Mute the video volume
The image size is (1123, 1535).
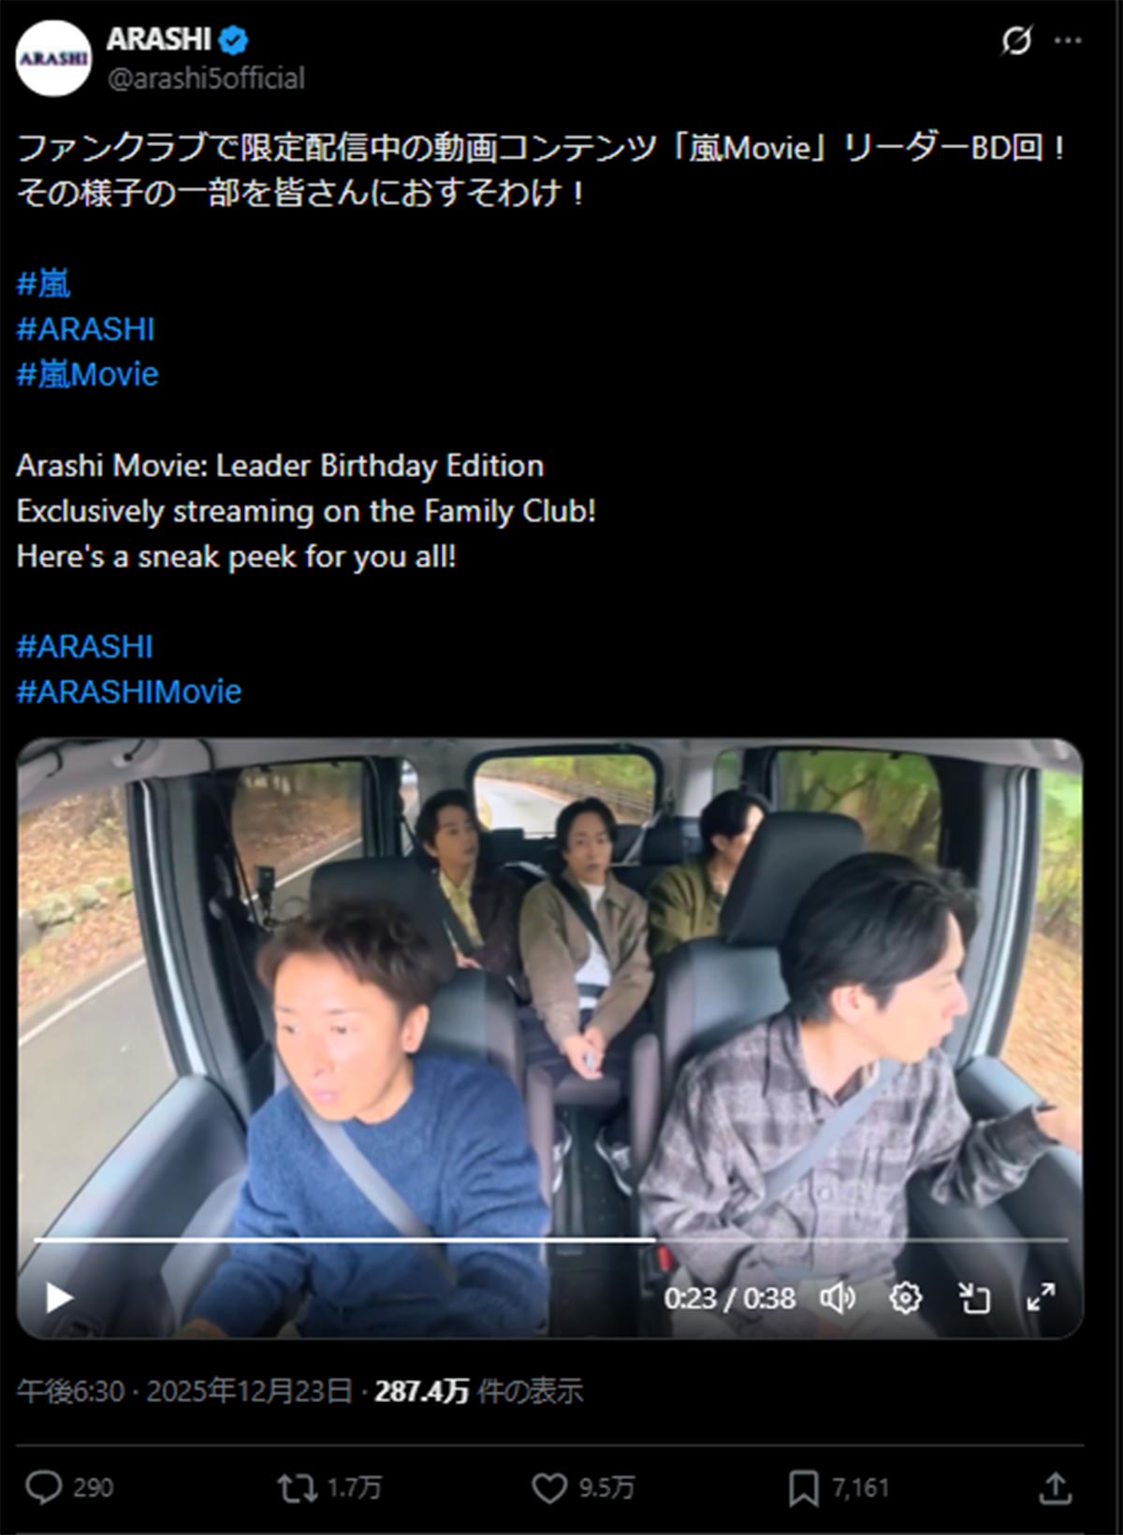837,1297
